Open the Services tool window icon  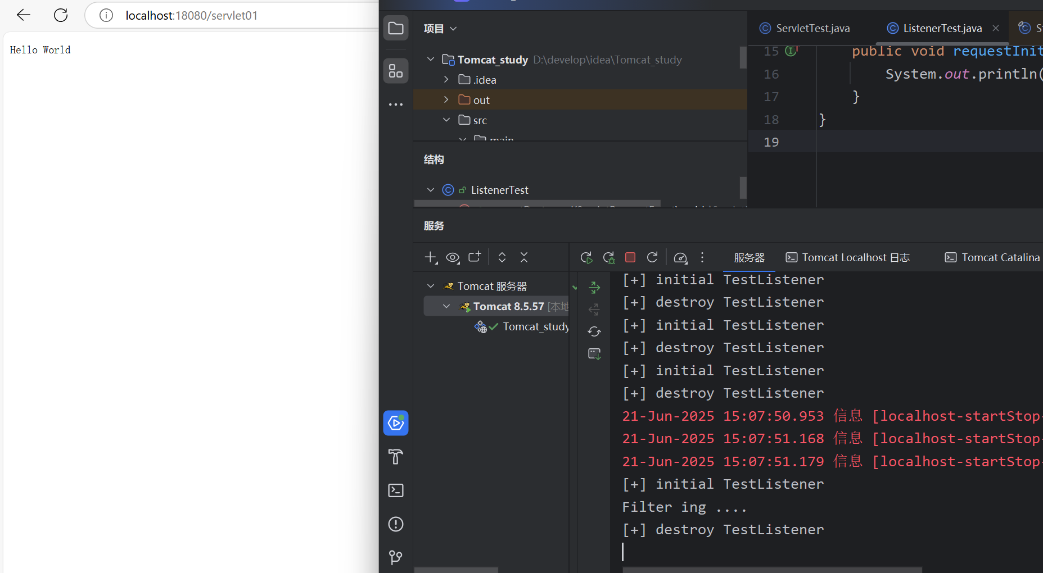[396, 423]
